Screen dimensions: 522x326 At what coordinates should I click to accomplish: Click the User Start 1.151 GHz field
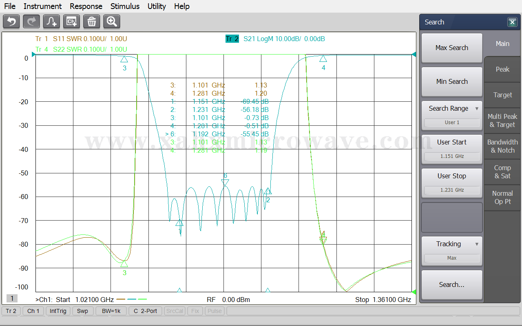point(452,156)
